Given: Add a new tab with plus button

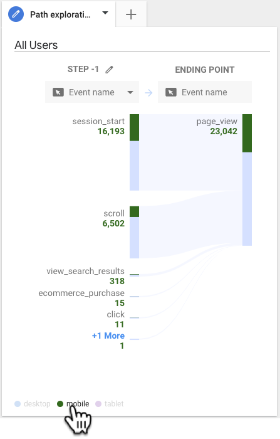Looking at the screenshot, I should [x=131, y=14].
